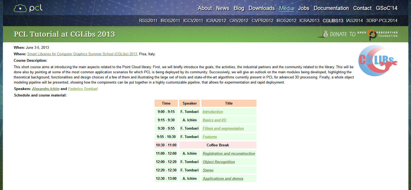Open the Features course material

(210, 137)
